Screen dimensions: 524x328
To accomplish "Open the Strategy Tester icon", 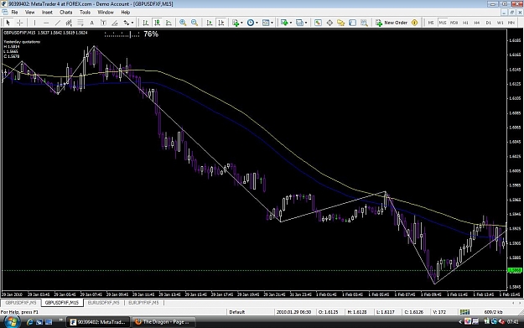I will (364, 23).
